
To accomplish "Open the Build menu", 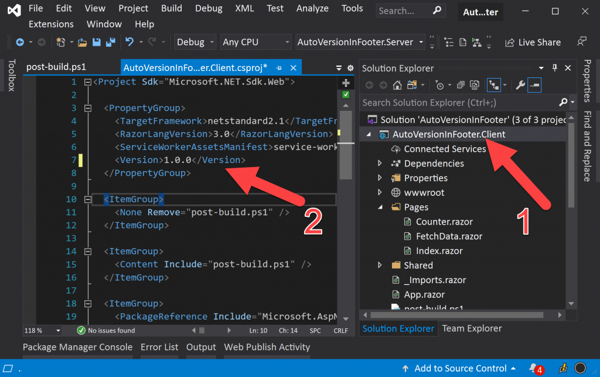I will coord(172,8).
